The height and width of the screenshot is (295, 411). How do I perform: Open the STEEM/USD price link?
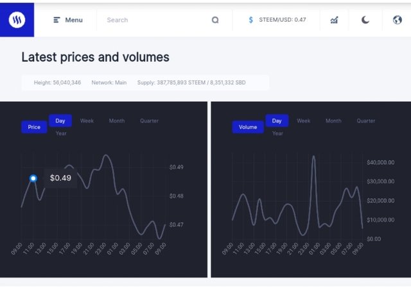282,20
